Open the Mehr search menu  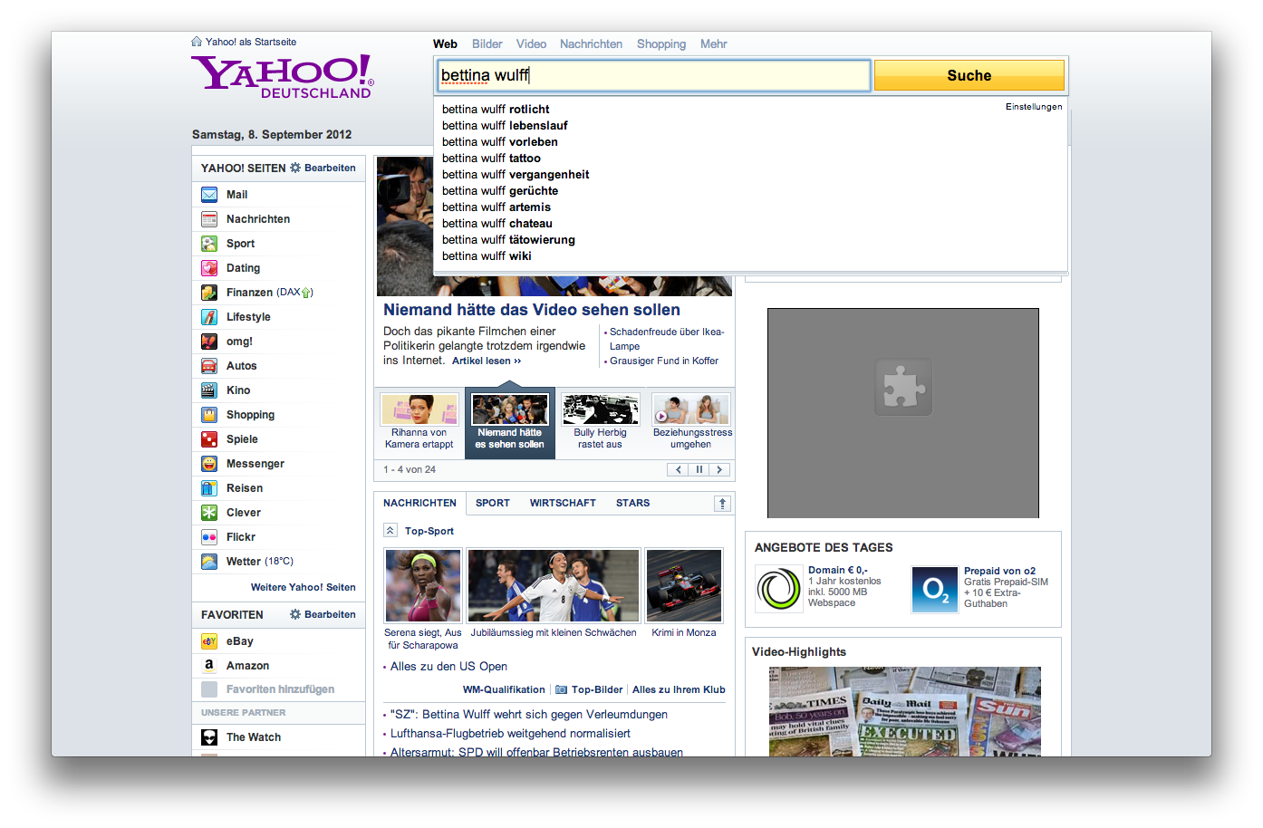tap(714, 44)
